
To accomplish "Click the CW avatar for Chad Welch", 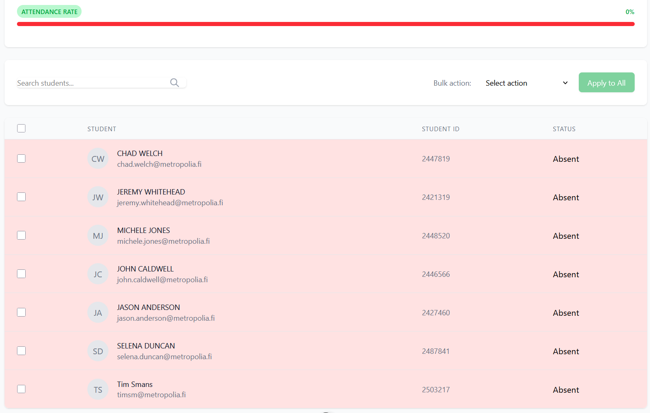I will (98, 159).
